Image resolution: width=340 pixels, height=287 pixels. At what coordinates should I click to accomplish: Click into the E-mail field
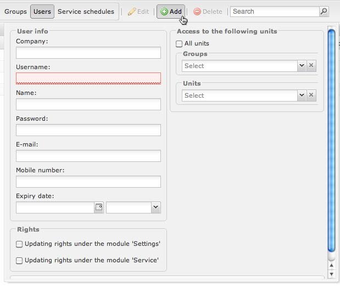88,156
